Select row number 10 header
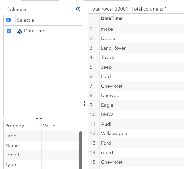 pos(94,115)
